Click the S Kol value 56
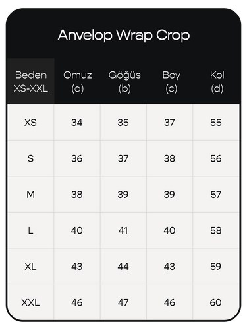The height and width of the screenshot is (330, 247). pos(216,158)
